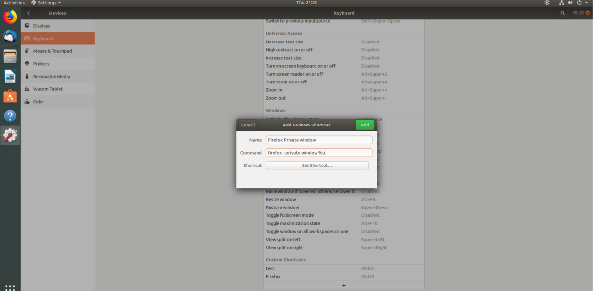The height and width of the screenshot is (291, 593).
Task: Select Keyboard in the sidebar
Action: [58, 39]
